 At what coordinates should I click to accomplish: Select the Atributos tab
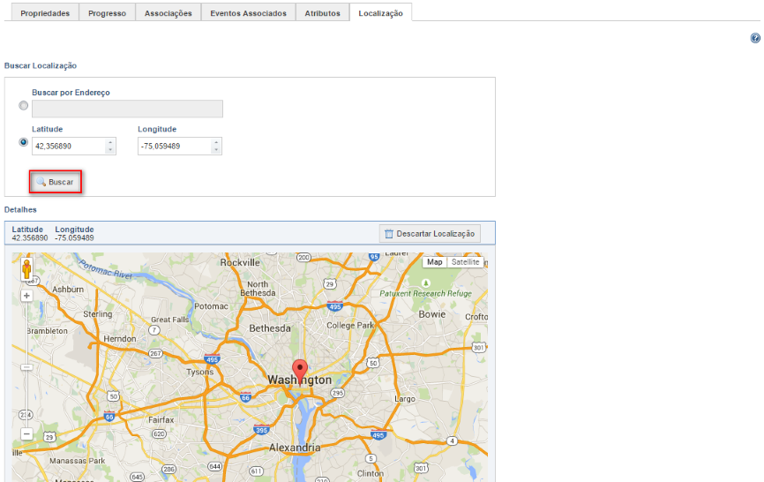[322, 13]
